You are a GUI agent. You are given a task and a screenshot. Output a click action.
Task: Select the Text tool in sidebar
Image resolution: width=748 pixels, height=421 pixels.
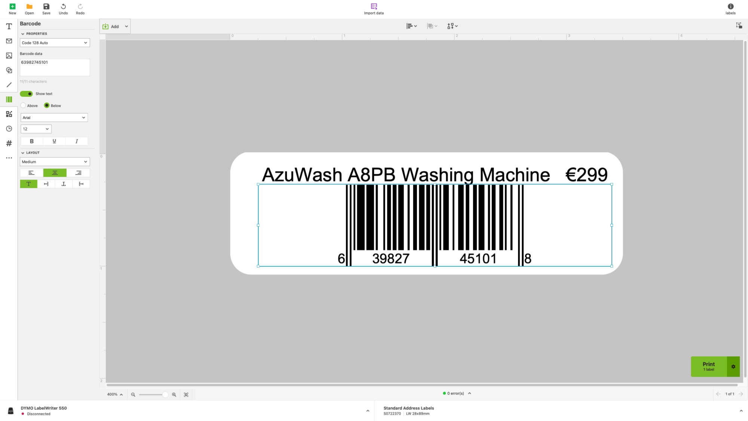tap(9, 26)
